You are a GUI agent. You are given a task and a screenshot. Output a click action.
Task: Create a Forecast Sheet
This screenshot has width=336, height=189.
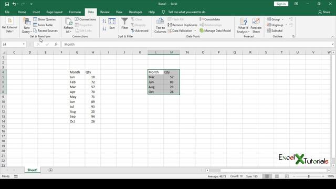tap(256, 26)
